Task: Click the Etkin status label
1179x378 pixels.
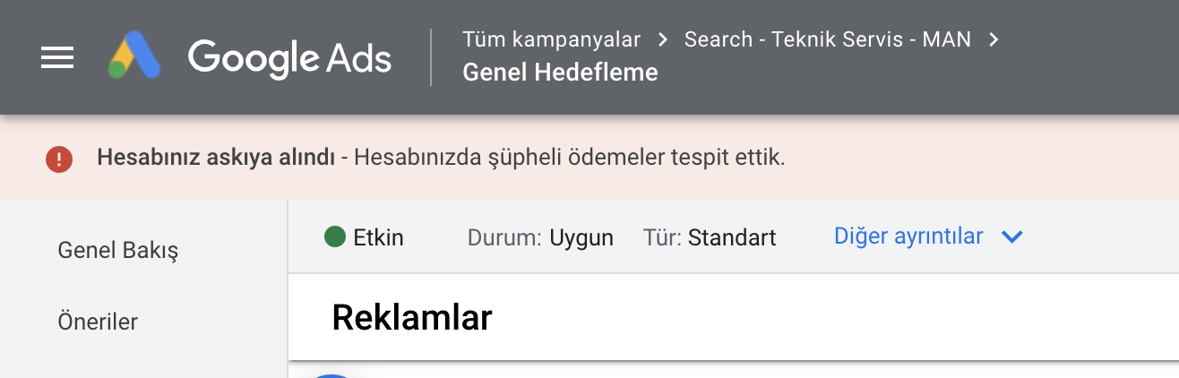Action: (378, 237)
